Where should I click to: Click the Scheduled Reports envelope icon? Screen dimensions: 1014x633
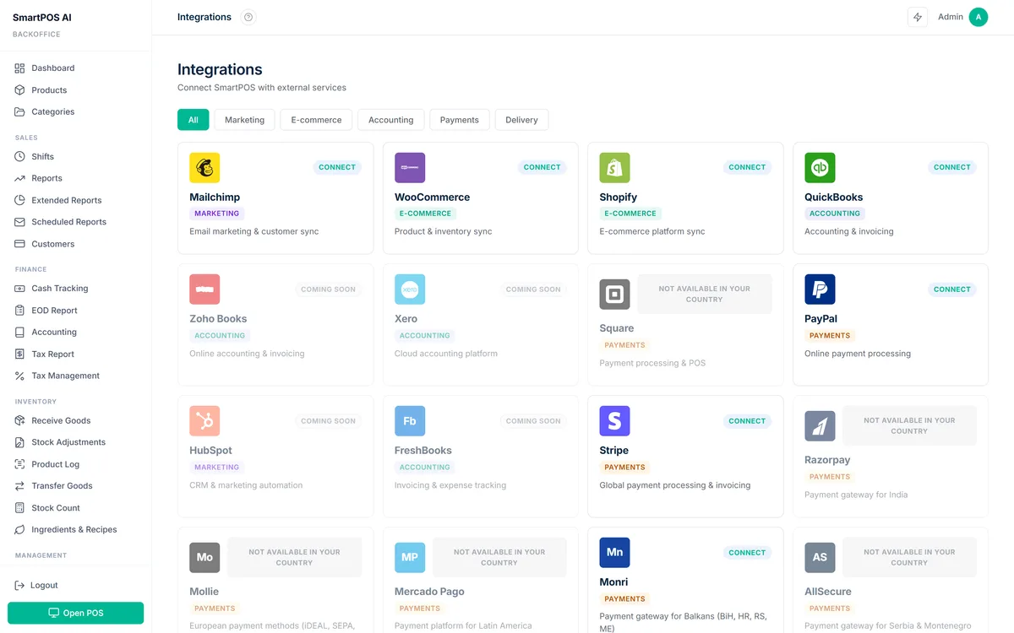[19, 223]
